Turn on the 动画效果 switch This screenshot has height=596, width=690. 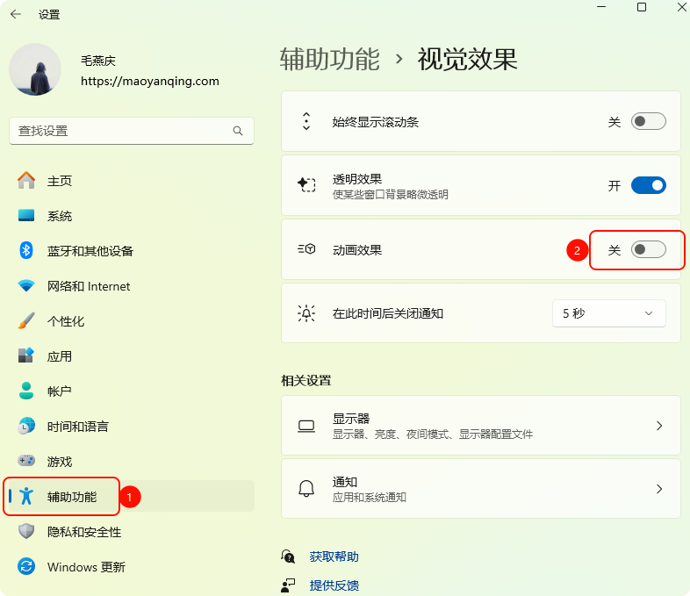click(648, 250)
